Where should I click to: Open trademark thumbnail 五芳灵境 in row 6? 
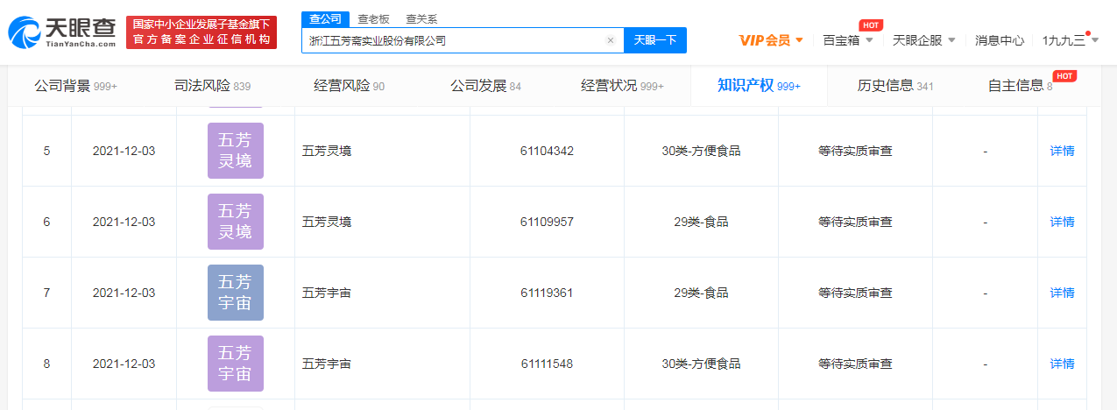(236, 222)
